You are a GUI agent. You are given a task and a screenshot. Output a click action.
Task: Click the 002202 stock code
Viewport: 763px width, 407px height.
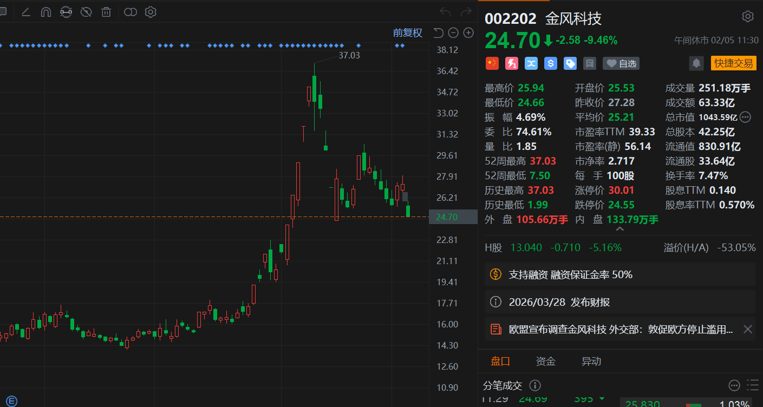pyautogui.click(x=511, y=18)
